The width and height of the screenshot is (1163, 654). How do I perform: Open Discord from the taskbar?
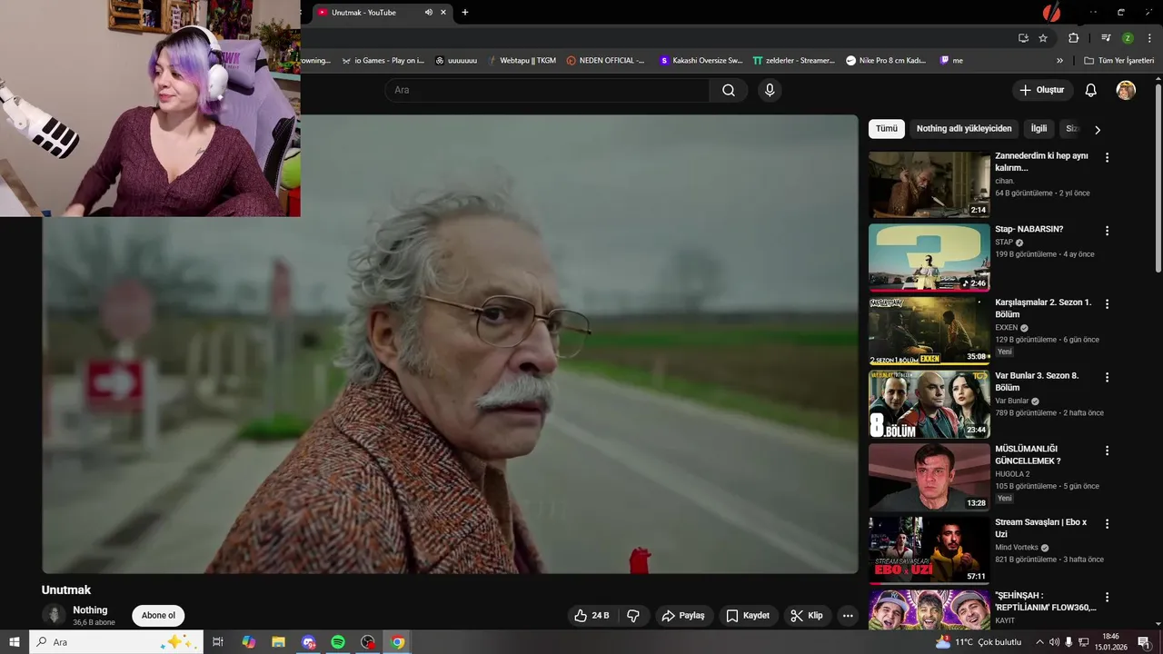pyautogui.click(x=309, y=642)
